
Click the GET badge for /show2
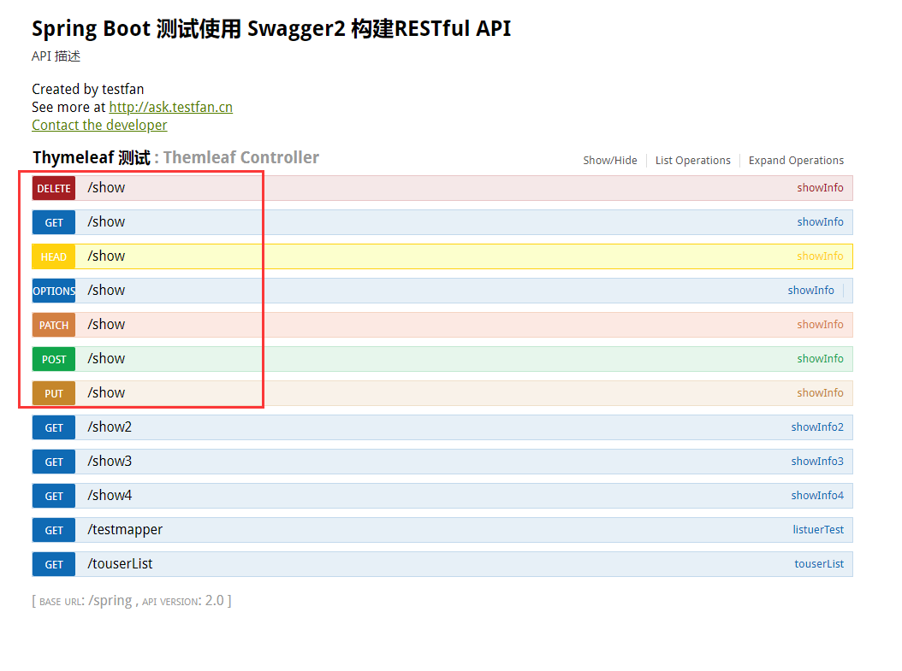(x=54, y=427)
